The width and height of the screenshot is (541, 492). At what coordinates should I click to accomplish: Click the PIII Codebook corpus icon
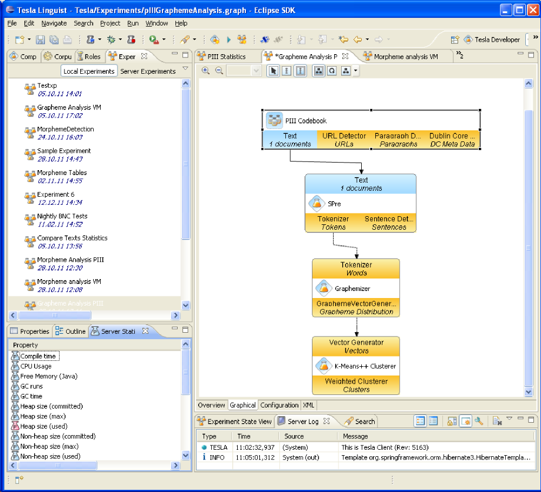pyautogui.click(x=274, y=121)
